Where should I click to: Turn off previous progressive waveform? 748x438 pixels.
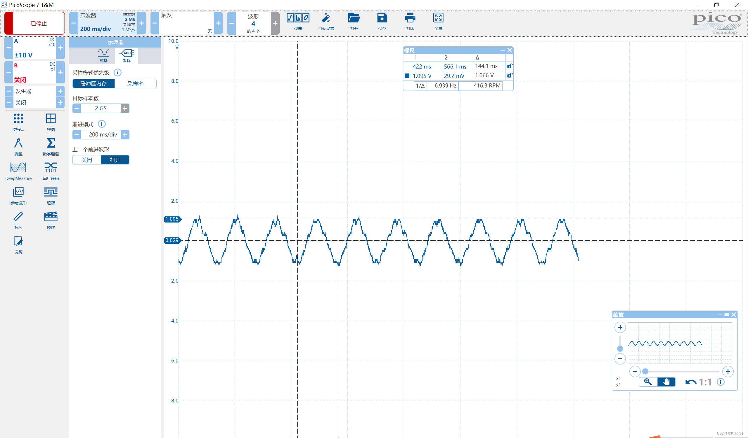[87, 160]
